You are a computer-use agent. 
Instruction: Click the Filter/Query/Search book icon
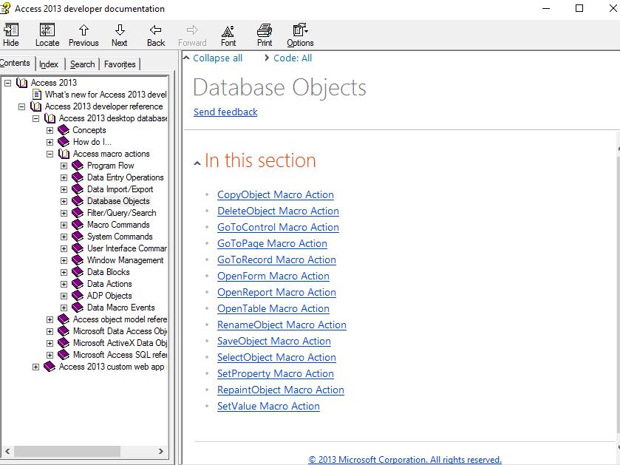(78, 213)
